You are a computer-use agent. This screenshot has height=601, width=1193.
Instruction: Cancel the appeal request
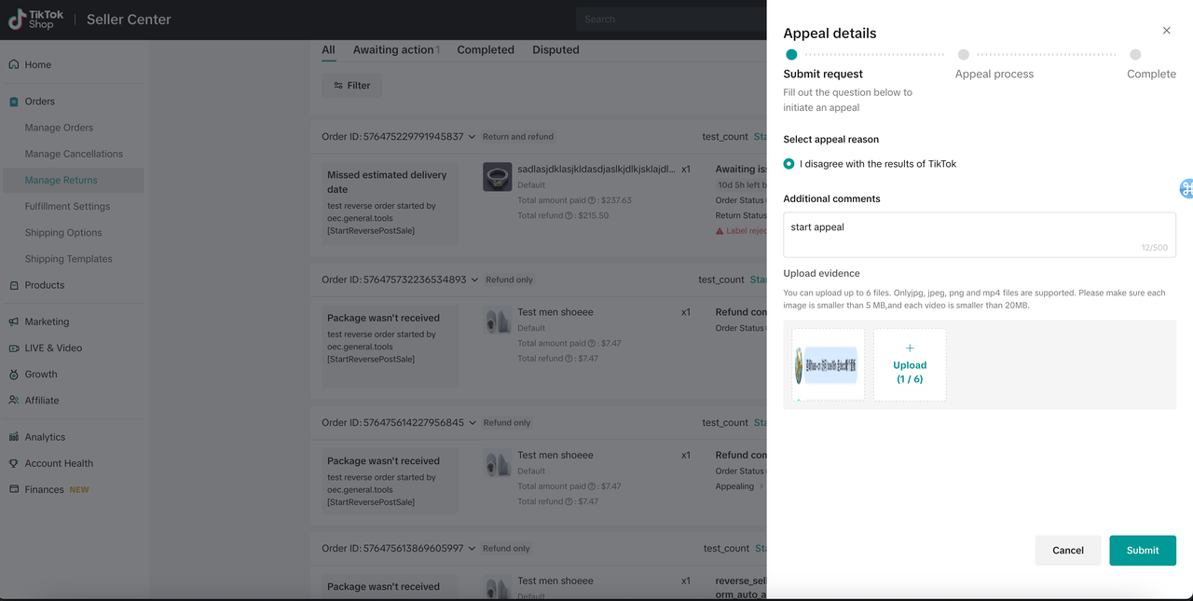coord(1067,551)
